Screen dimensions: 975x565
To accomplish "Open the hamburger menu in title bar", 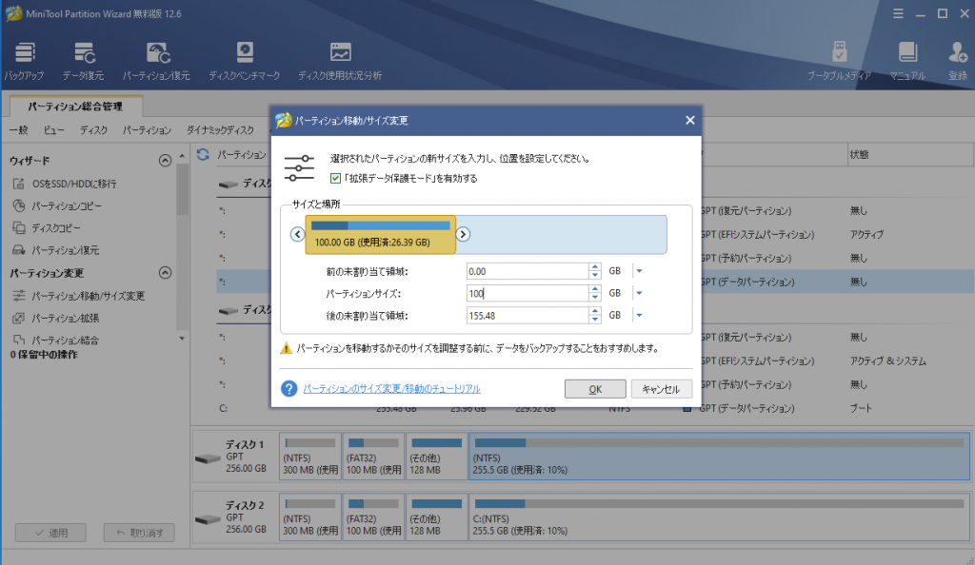I will tap(898, 13).
